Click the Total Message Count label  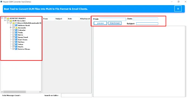pyautogui.click(x=11, y=95)
